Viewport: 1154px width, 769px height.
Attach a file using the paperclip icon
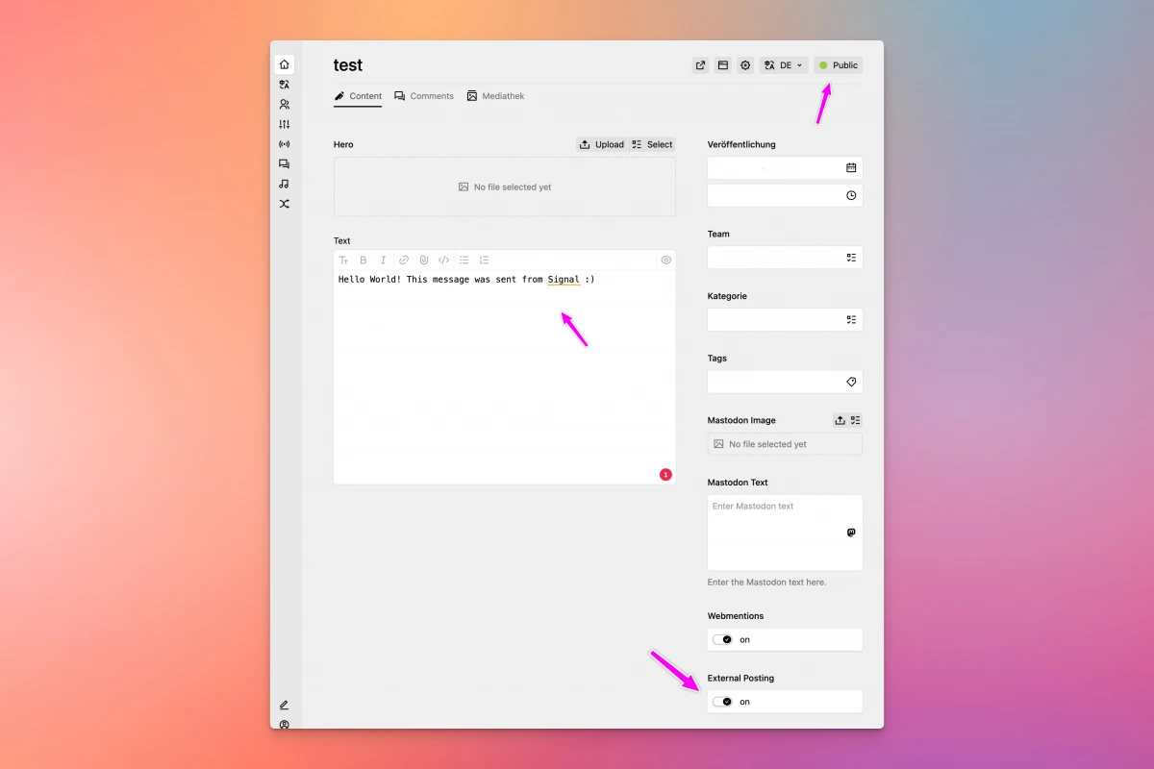coord(423,260)
